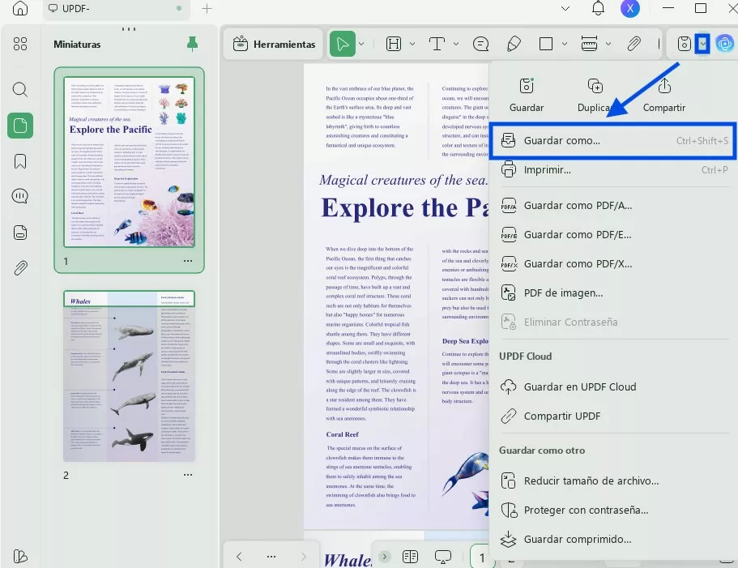Viewport: 738px width, 568px height.
Task: Toggle the two-page reading layout icon
Action: point(411,557)
